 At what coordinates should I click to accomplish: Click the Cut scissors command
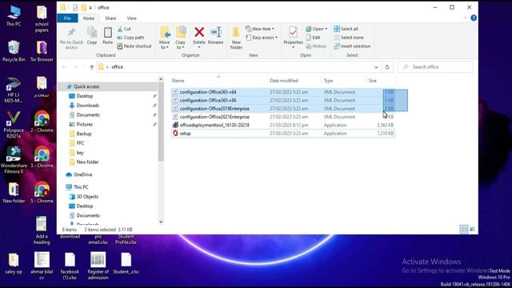(124, 29)
